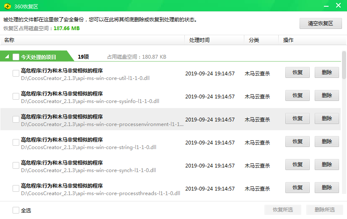Delete api-ms-win-core-processthreads-l1-1-0.dll with 删除
347x219 pixels.
pos(327,187)
